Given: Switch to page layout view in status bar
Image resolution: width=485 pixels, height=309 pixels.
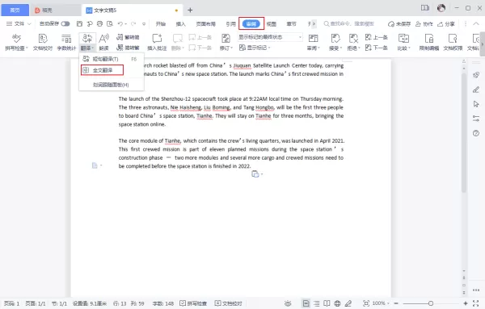Looking at the screenshot, I should click(306, 303).
